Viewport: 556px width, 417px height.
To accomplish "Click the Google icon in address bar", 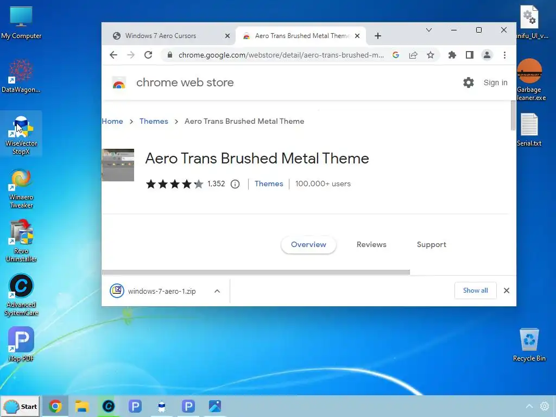I will [x=396, y=55].
